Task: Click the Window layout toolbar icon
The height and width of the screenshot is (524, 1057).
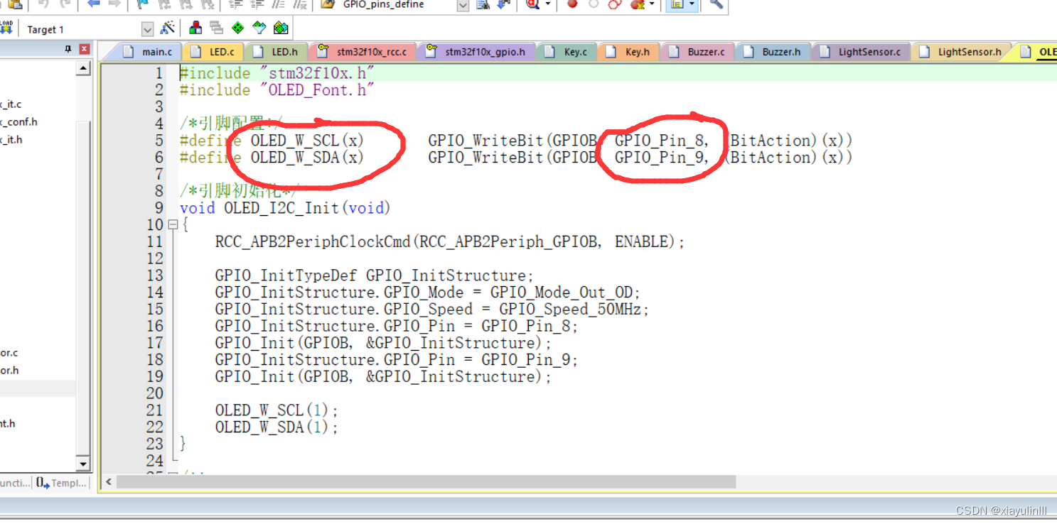Action: pyautogui.click(x=677, y=4)
